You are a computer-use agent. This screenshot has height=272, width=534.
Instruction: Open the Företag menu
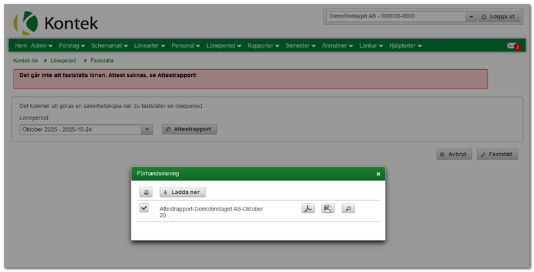(x=72, y=46)
